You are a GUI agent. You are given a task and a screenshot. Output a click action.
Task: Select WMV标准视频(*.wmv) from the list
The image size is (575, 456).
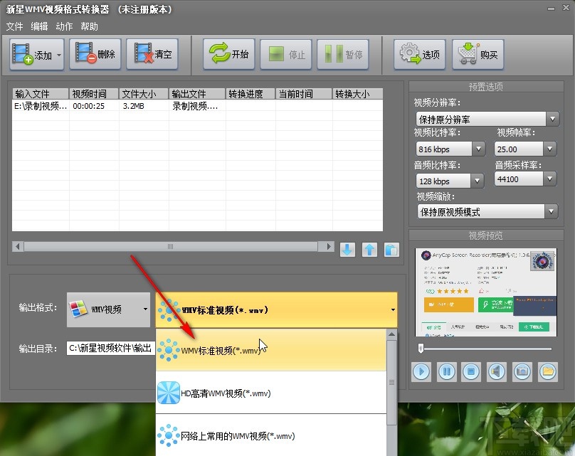tap(271, 350)
